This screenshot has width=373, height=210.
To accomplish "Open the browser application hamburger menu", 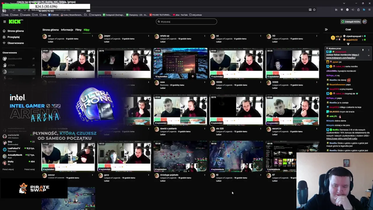I will (370, 10).
